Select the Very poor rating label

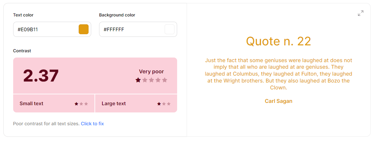click(151, 71)
